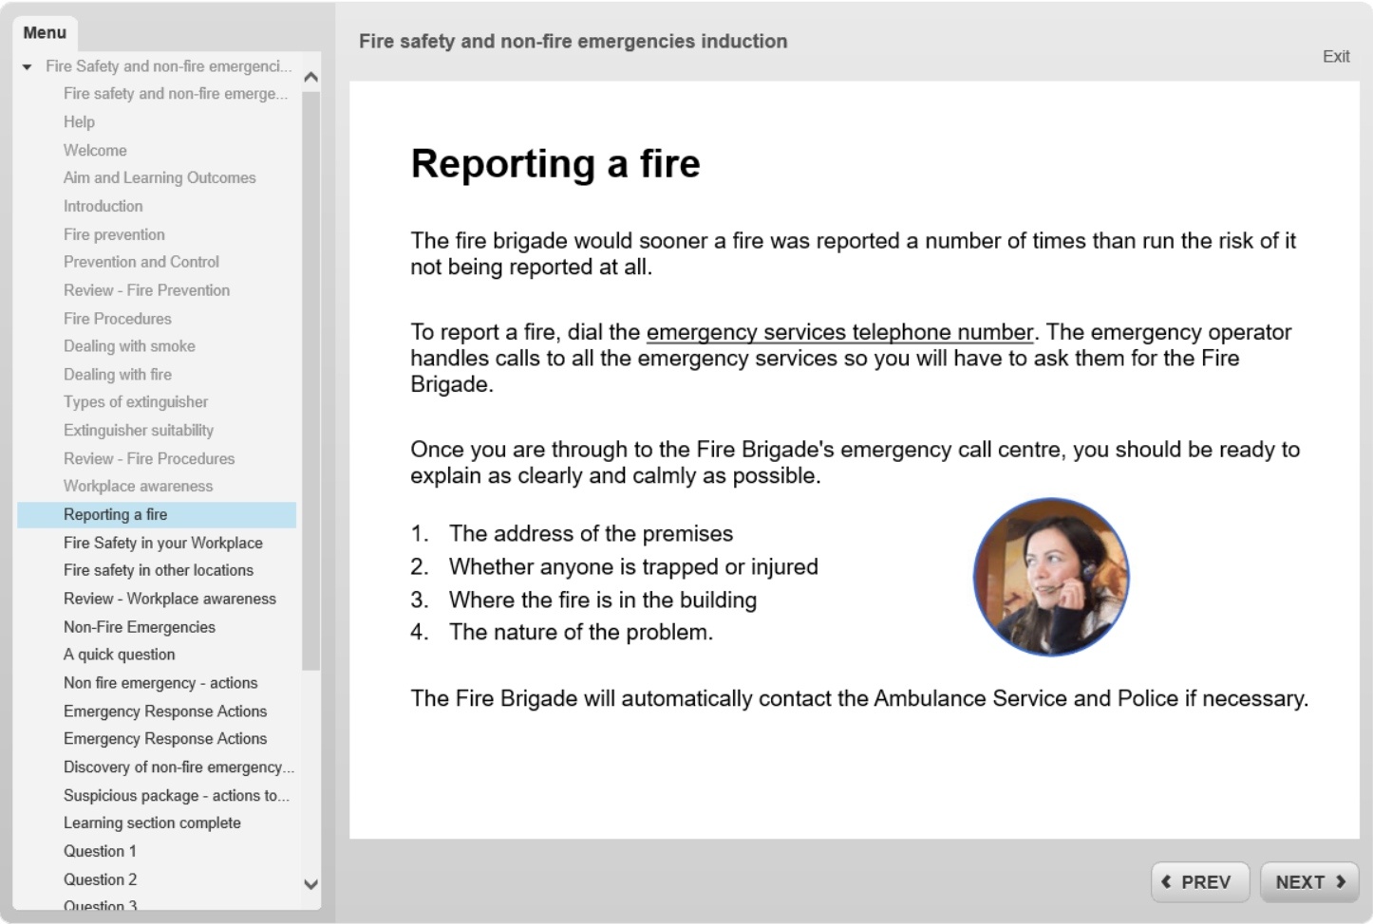
Task: Select Types of extinguisher in menu
Action: [135, 402]
